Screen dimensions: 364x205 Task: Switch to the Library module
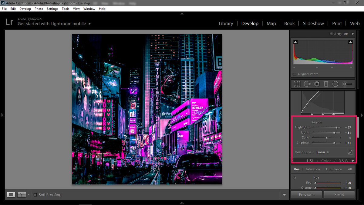click(x=226, y=23)
